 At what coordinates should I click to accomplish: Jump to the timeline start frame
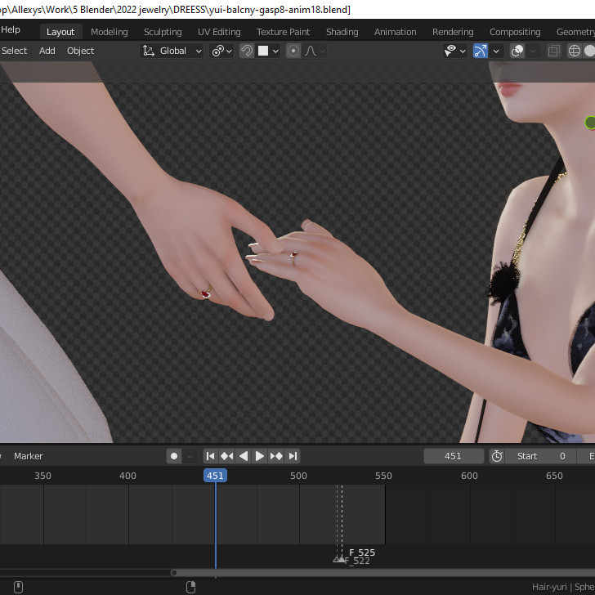point(210,456)
